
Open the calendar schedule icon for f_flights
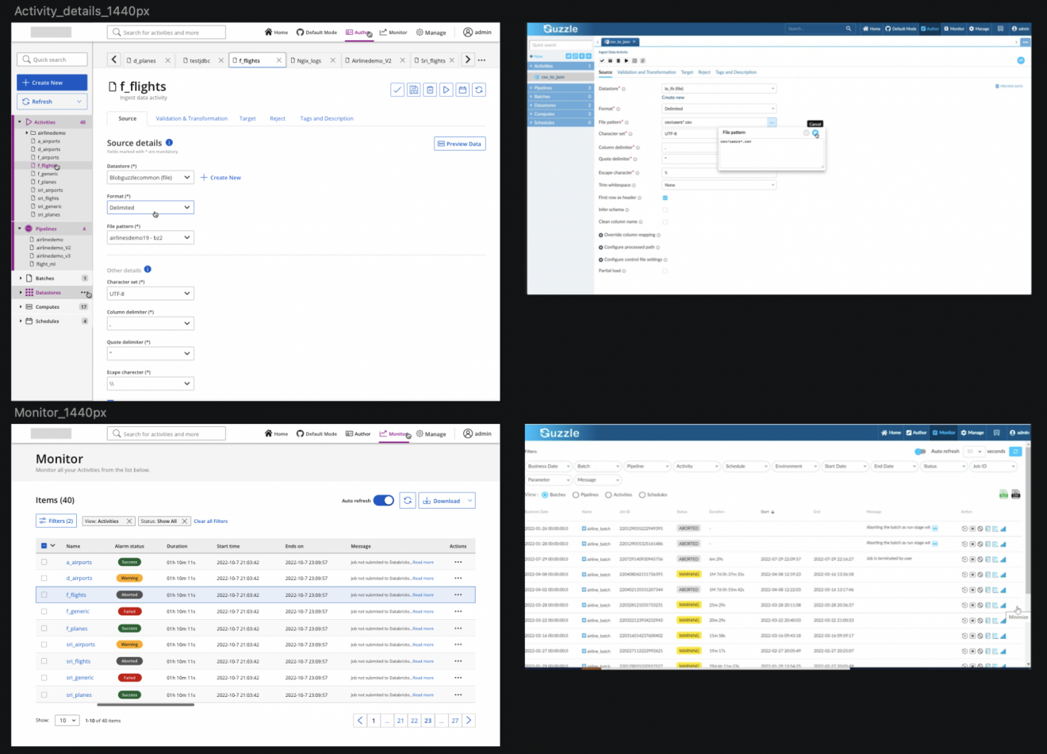[462, 90]
